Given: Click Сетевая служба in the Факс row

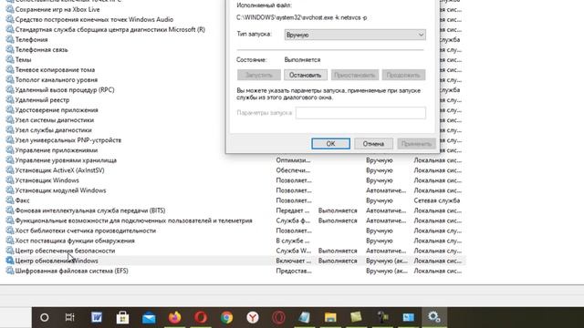Looking at the screenshot, I should click(x=437, y=200).
